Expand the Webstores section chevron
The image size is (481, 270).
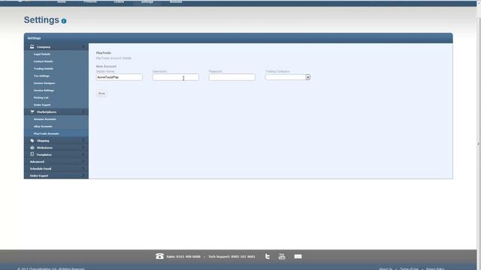83,148
